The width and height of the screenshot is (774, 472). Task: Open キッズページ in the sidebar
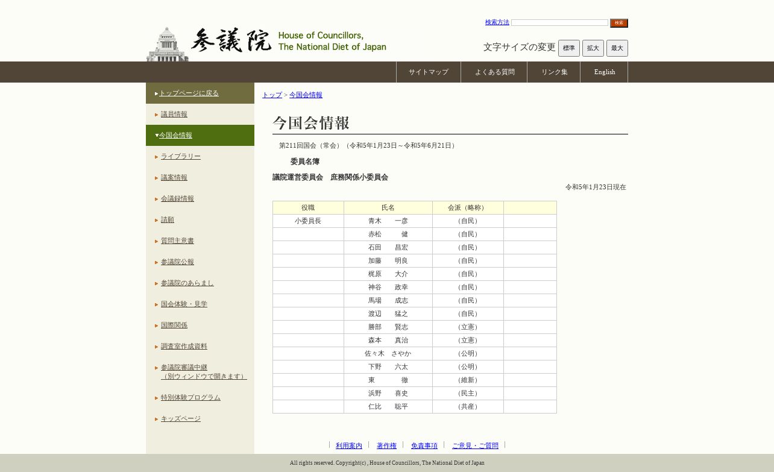tap(181, 418)
